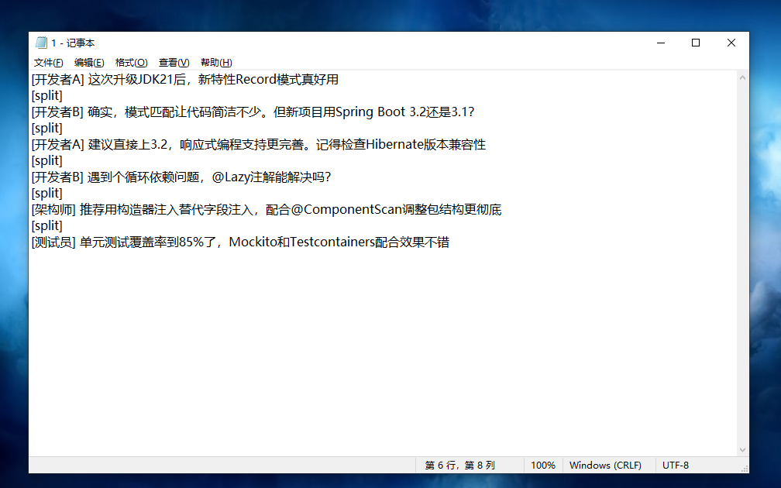Click the last [split] line before [测试员]
781x488 pixels.
[46, 225]
